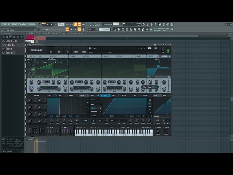This screenshot has width=233, height=175.
Task: Enable OSC B power switch
Action: click(x=70, y=56)
